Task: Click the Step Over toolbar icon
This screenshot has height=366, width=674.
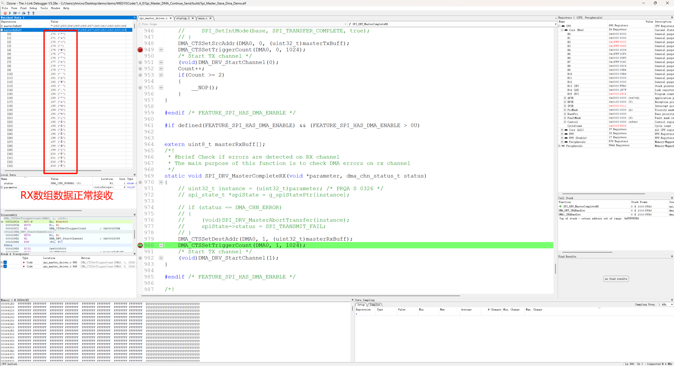Action: 24,13
